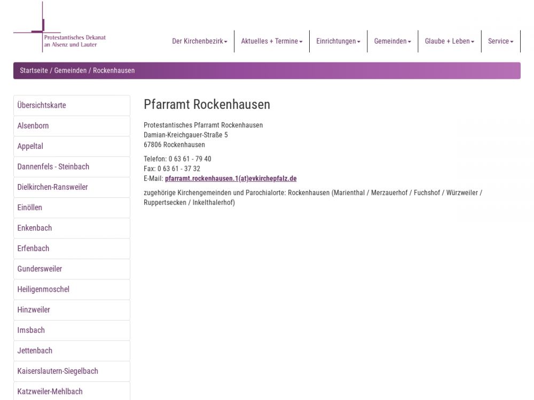Viewport: 534px width, 400px height.
Task: Open the Einrichtungen dropdown
Action: tap(338, 42)
